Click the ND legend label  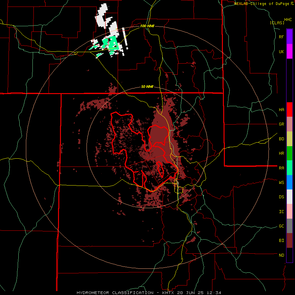(282, 255)
